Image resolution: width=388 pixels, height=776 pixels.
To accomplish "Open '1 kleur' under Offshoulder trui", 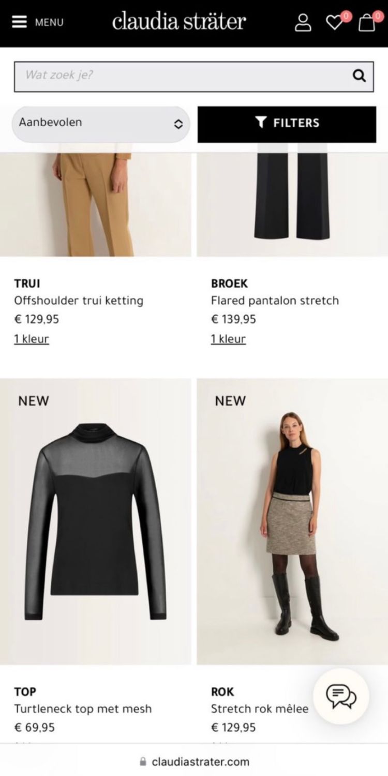I will click(32, 339).
